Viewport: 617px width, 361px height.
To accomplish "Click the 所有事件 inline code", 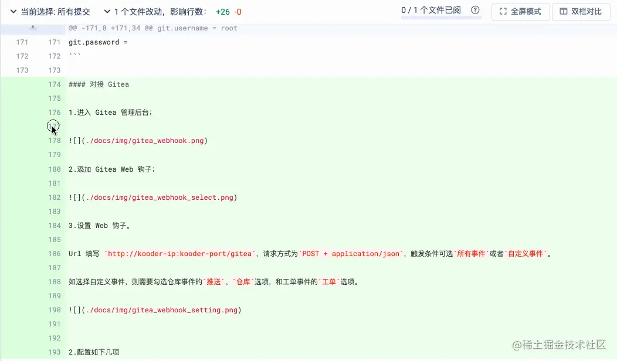I will coord(471,254).
